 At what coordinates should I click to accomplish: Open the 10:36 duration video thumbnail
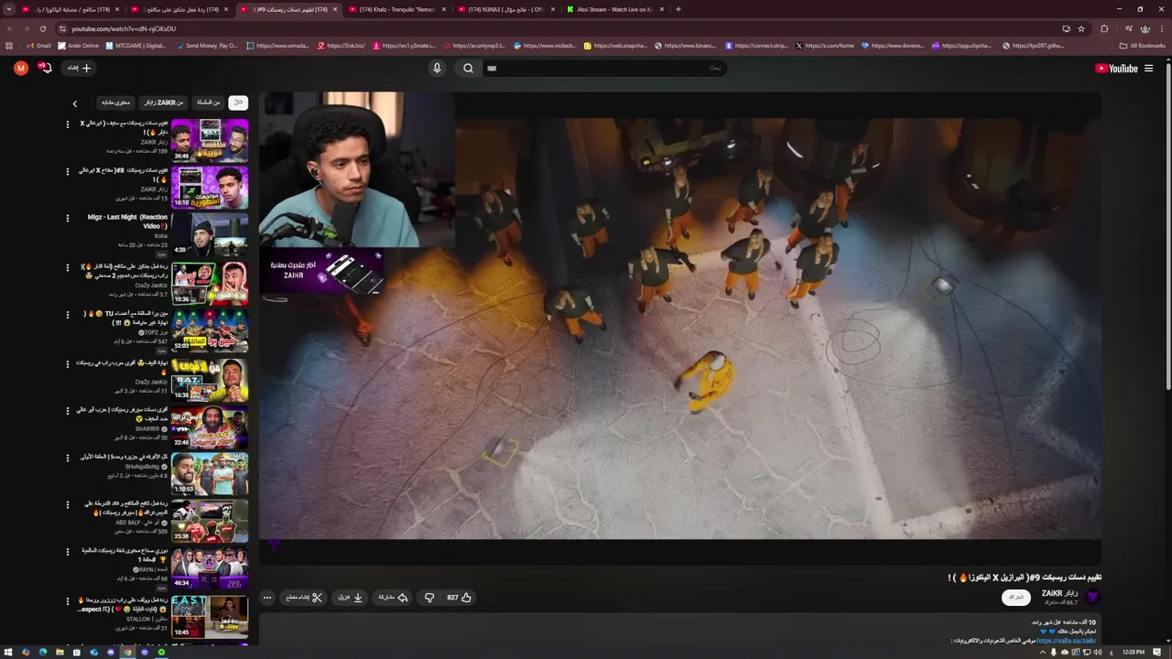click(210, 284)
